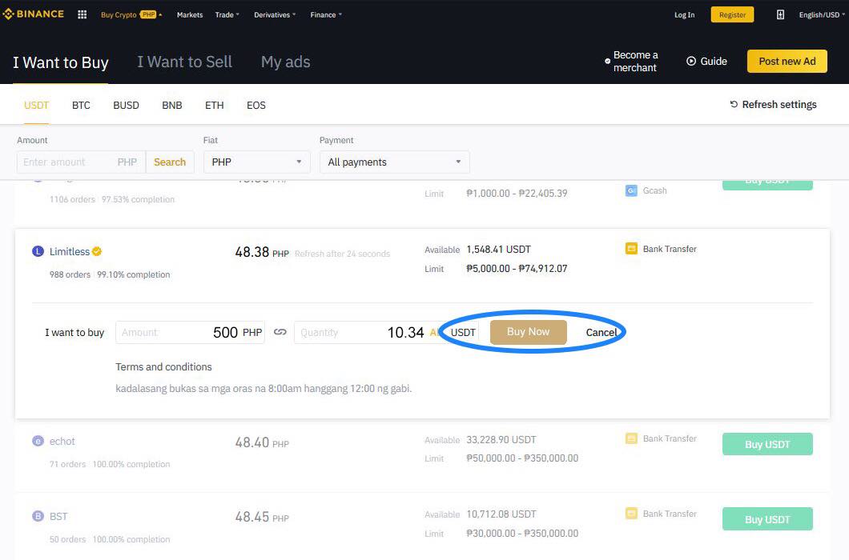
Task: Select the EOS coin tab
Action: [256, 105]
